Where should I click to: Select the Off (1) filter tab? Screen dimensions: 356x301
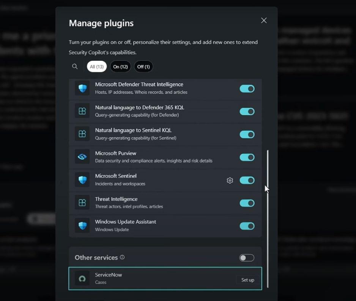click(x=143, y=67)
